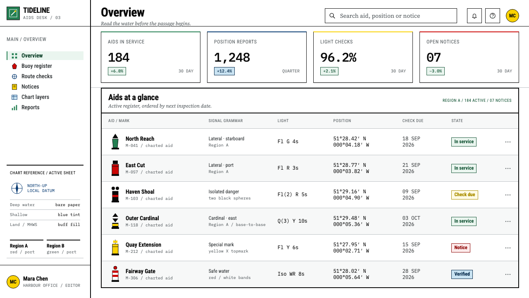529x298 pixels.
Task: Open row menu for North Reach
Action: [x=508, y=142]
